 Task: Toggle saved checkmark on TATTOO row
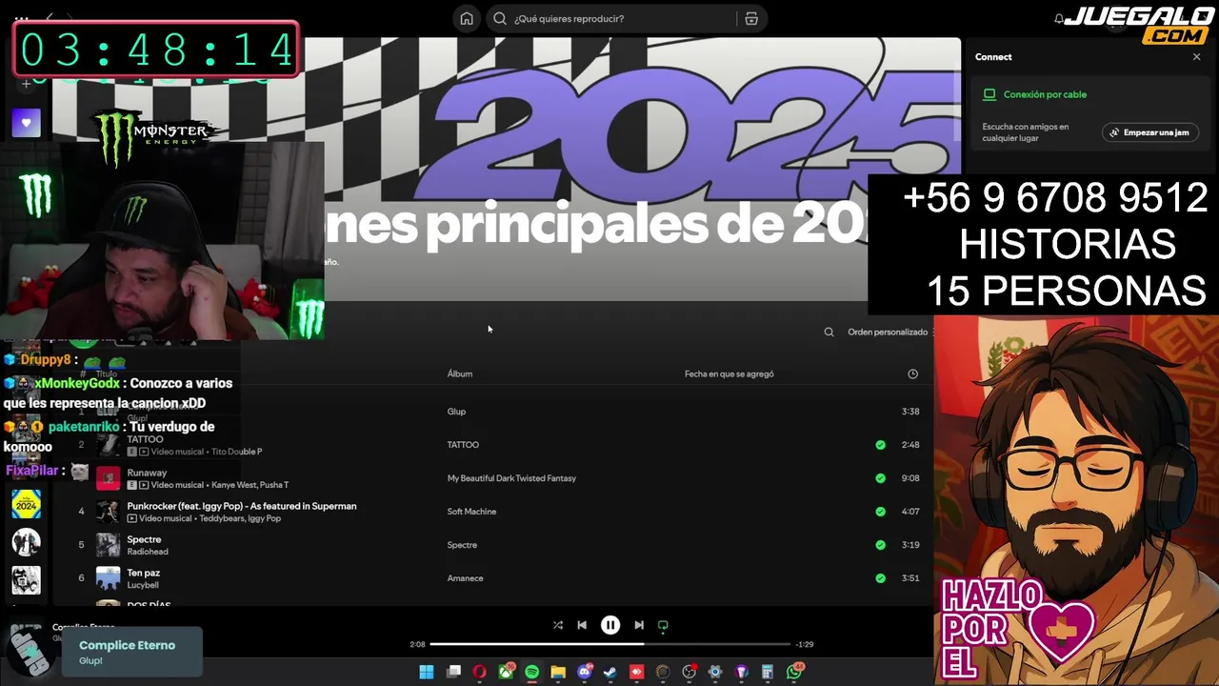point(880,445)
